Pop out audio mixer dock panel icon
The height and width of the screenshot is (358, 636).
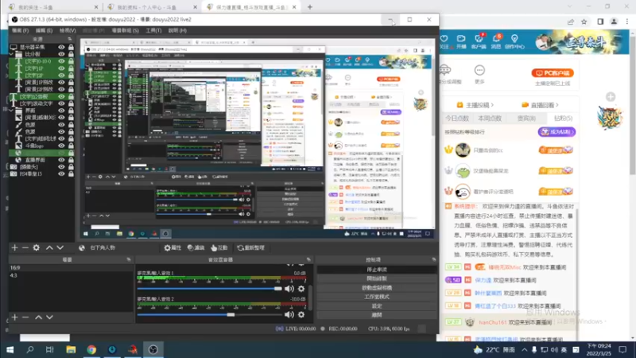click(308, 259)
